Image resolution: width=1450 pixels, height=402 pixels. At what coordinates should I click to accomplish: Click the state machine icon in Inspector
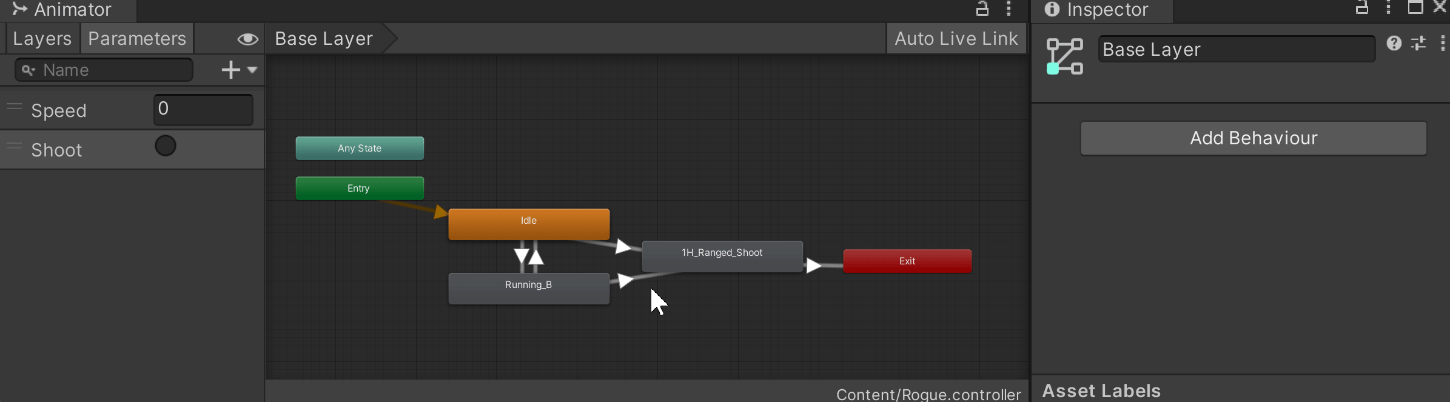pyautogui.click(x=1065, y=56)
